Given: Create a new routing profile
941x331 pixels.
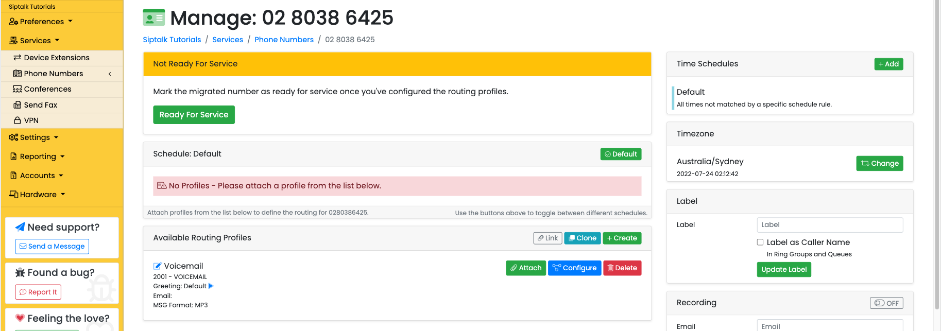Looking at the screenshot, I should pyautogui.click(x=622, y=238).
